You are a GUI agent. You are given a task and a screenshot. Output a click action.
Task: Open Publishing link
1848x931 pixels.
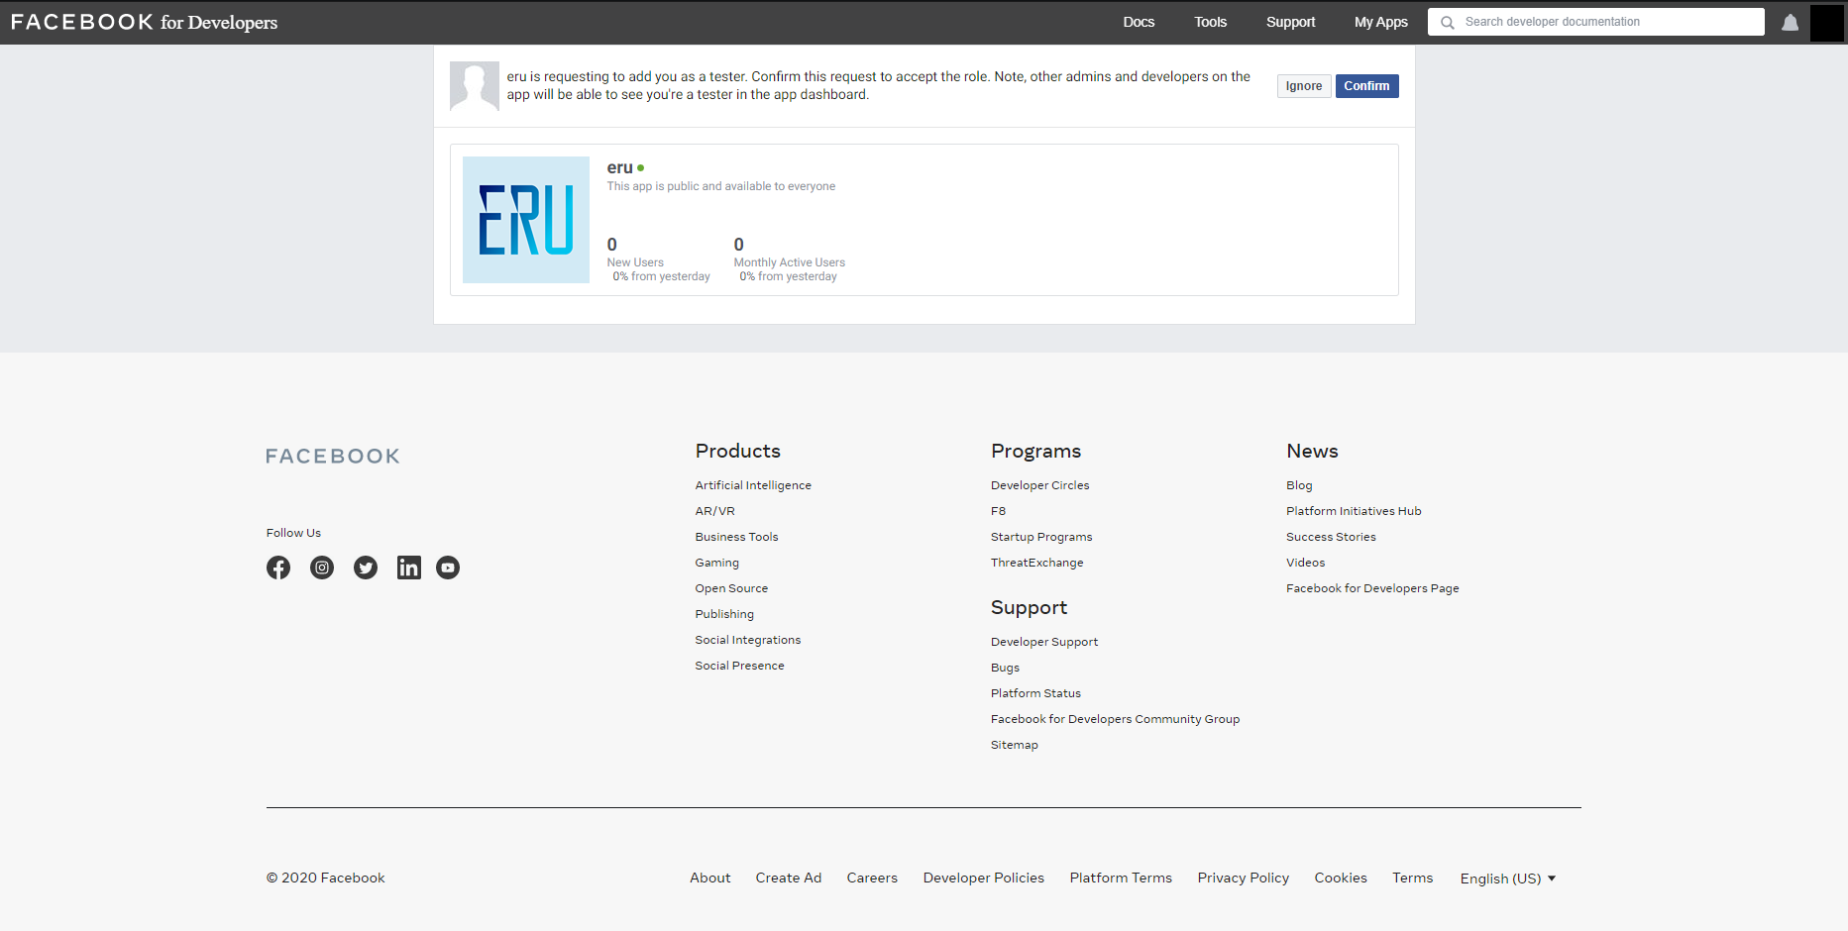pos(724,614)
